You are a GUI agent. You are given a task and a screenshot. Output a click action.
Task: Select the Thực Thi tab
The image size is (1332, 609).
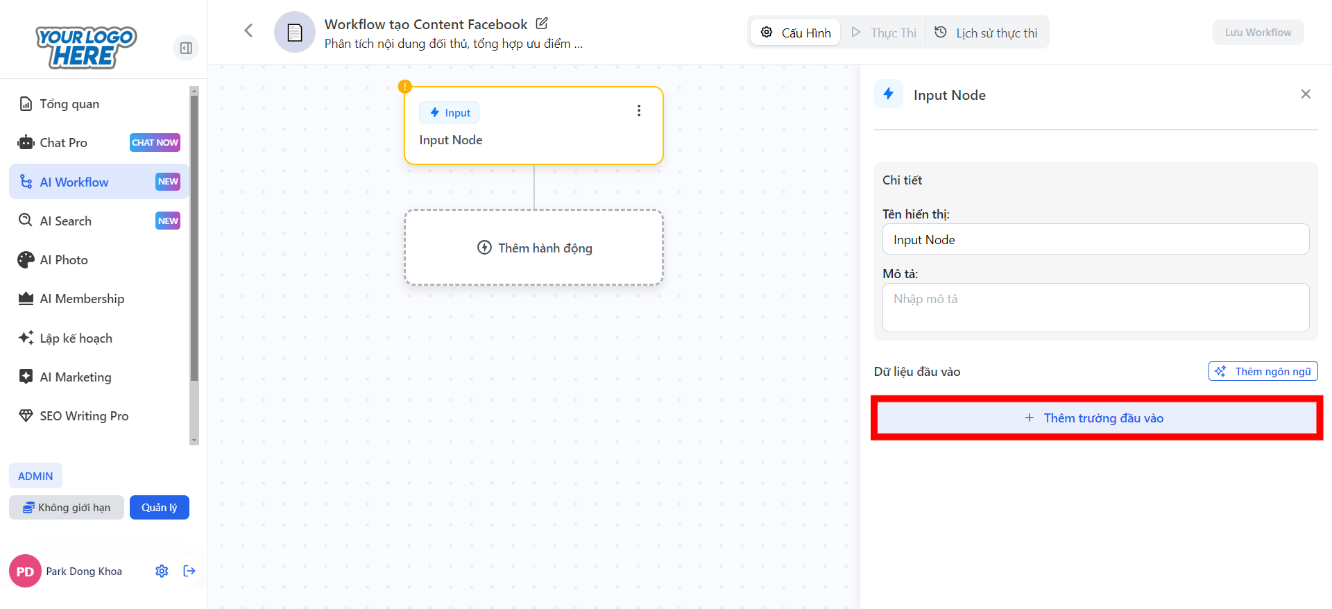pyautogui.click(x=884, y=33)
